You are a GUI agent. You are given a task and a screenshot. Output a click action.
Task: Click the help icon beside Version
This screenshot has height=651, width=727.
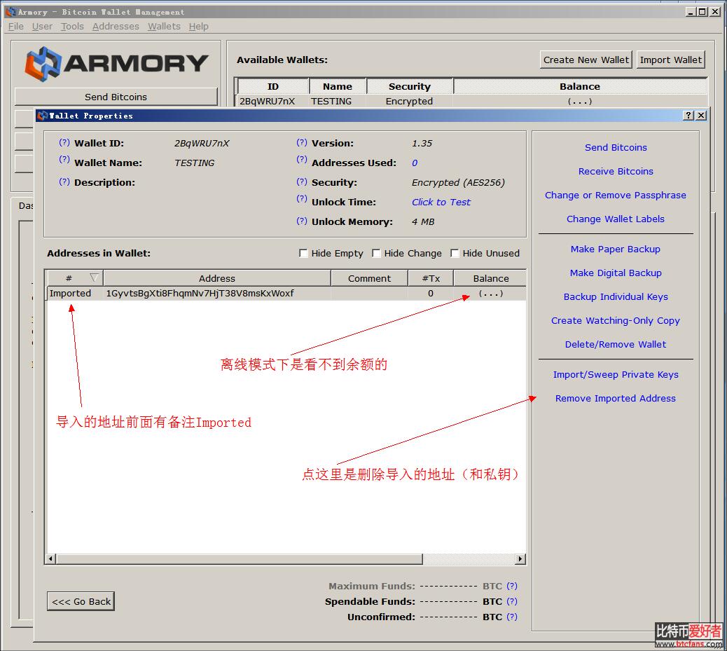[x=302, y=142]
